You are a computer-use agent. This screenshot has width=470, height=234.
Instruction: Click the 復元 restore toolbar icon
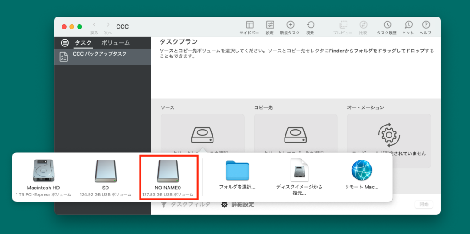[310, 25]
